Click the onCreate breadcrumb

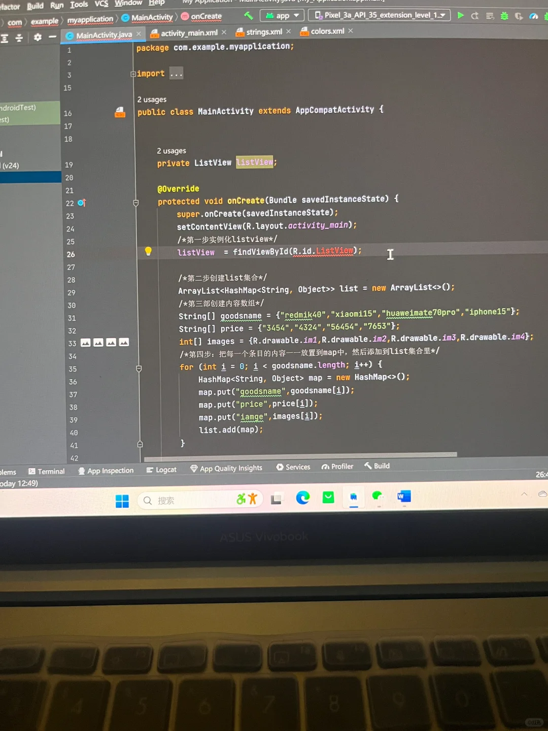[x=201, y=16]
